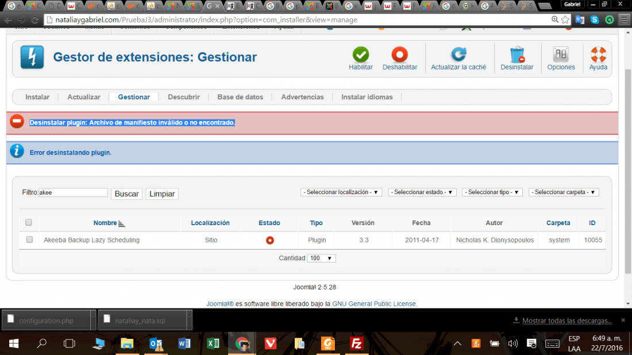Switch to the Descubrir tab
632x355 pixels.
pyautogui.click(x=184, y=97)
